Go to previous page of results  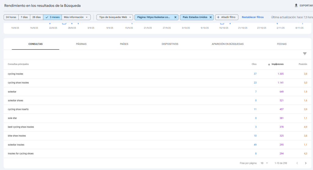(297, 163)
